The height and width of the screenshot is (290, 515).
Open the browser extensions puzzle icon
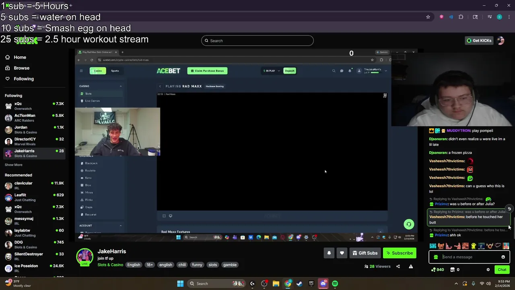461,17
